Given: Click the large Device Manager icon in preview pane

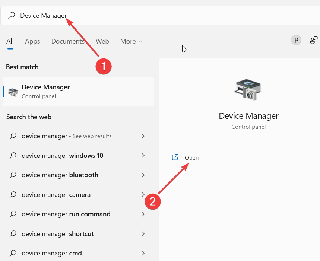Looking at the screenshot, I should point(248,89).
